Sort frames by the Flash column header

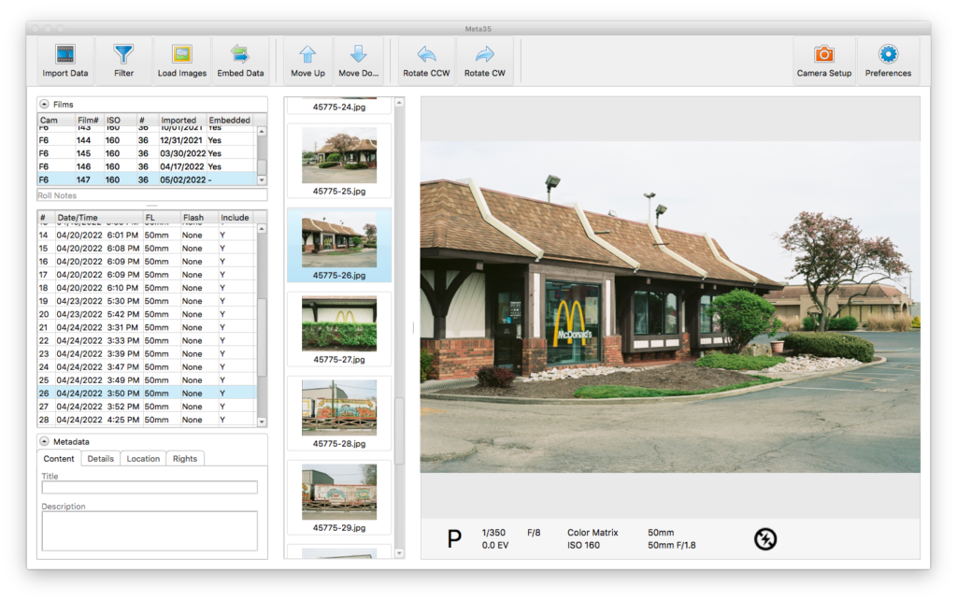tap(199, 217)
